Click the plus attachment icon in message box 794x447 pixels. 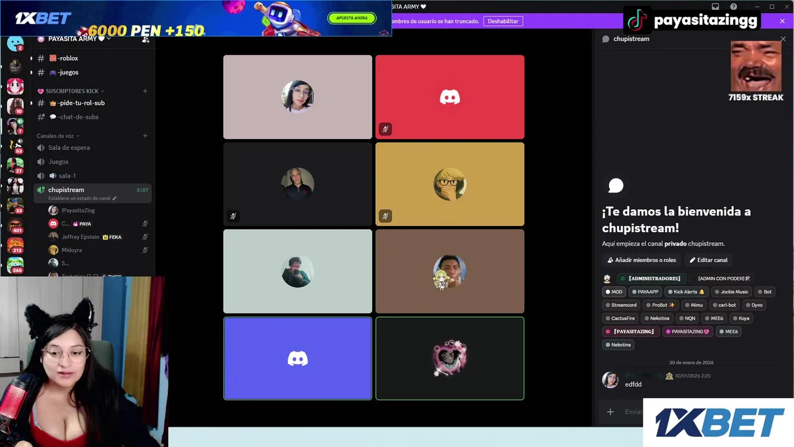(610, 412)
